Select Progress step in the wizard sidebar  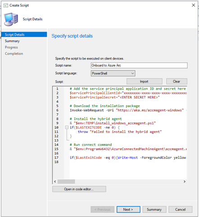[11, 47]
